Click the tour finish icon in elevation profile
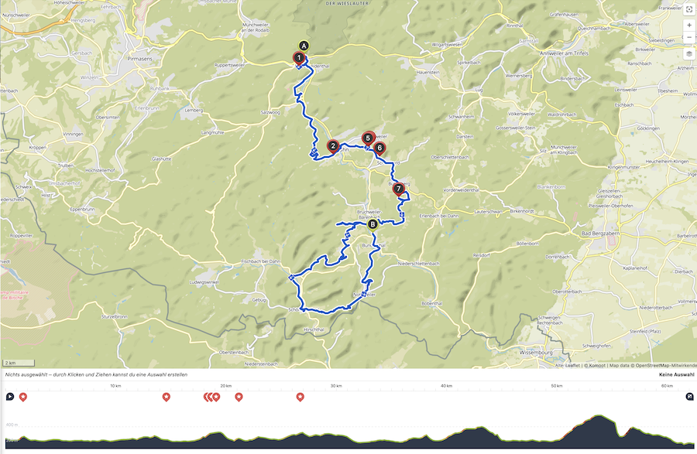This screenshot has width=697, height=454. pyautogui.click(x=689, y=397)
